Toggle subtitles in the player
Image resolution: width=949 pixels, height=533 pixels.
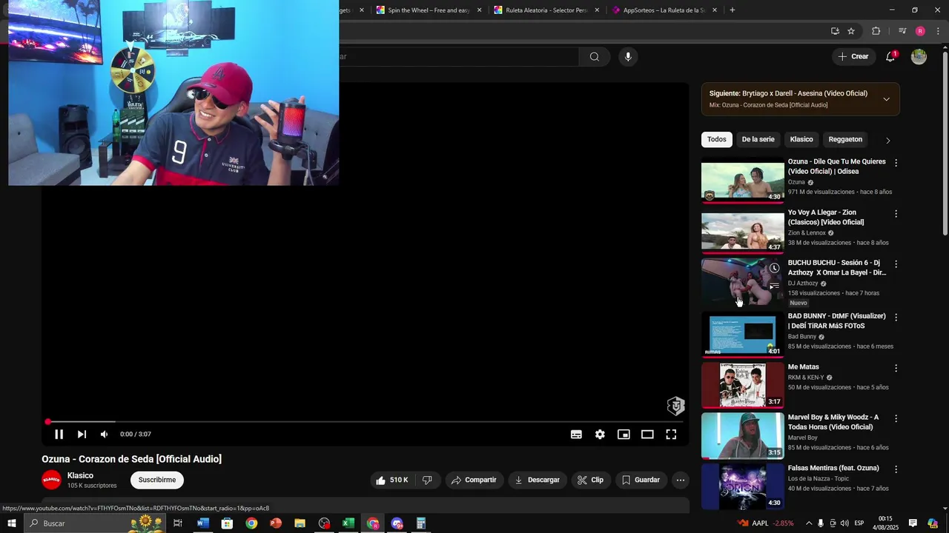click(x=576, y=435)
